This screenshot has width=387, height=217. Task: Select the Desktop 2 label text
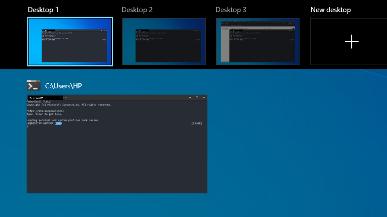point(137,10)
